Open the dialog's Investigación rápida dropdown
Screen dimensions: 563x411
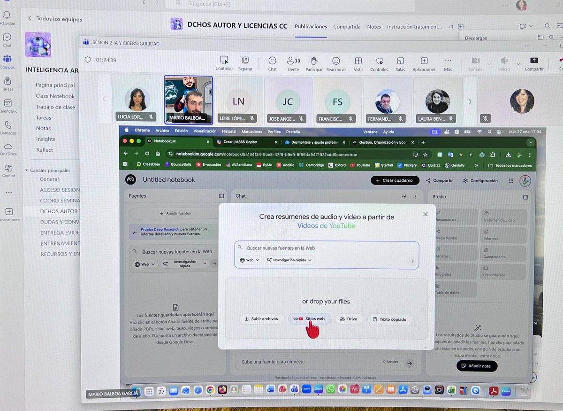[x=289, y=260]
